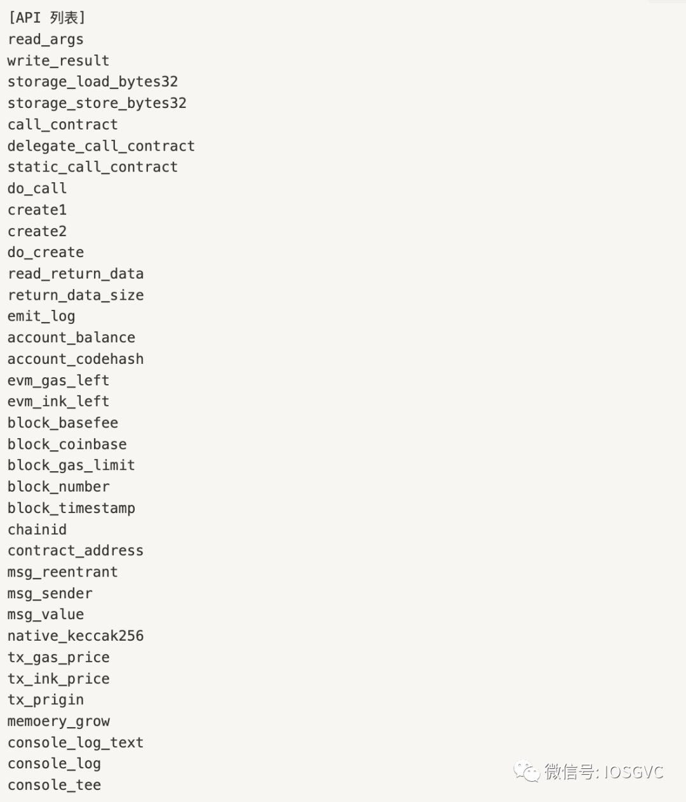686x802 pixels.
Task: Select the block_coinbase line
Action: [x=67, y=444]
